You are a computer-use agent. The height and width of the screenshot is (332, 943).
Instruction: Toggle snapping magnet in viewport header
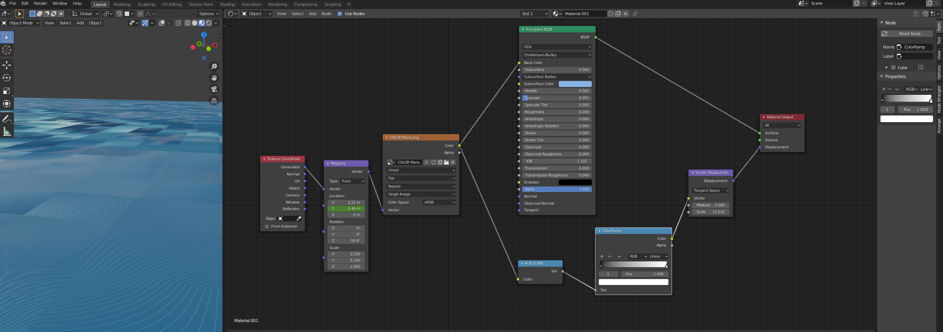tap(119, 14)
